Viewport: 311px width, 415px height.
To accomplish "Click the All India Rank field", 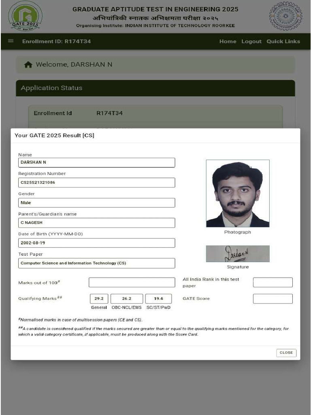I will [273, 282].
